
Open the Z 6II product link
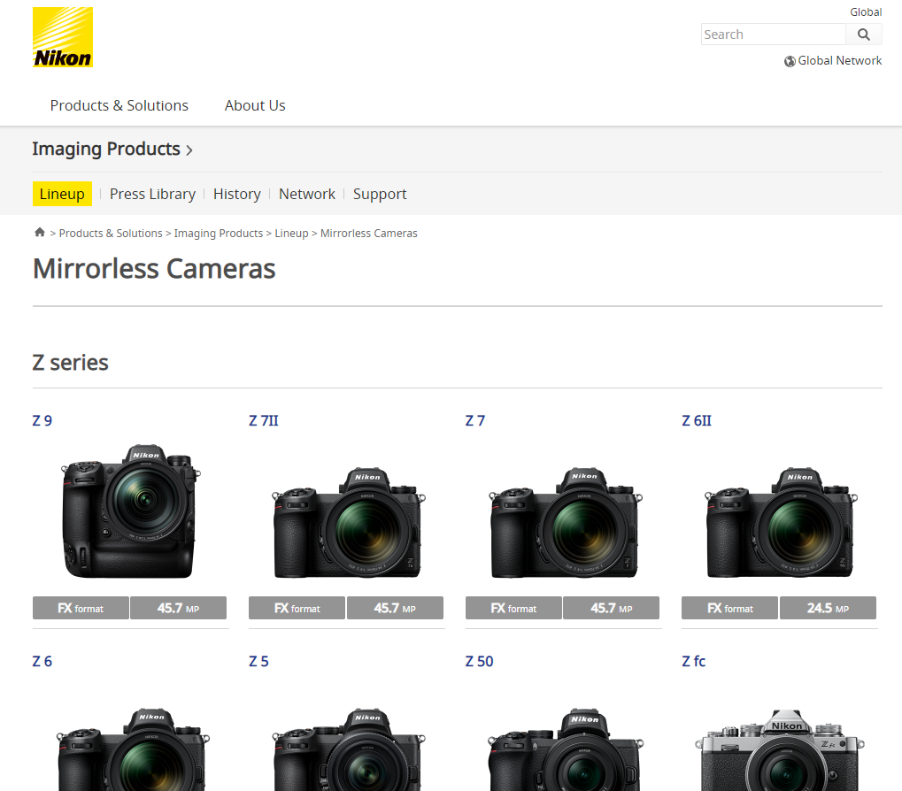[x=696, y=420]
